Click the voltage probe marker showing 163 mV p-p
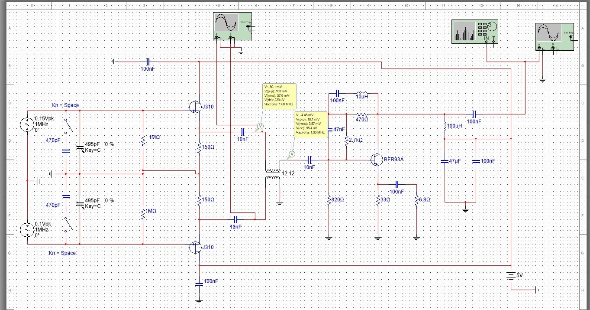 pos(260,126)
